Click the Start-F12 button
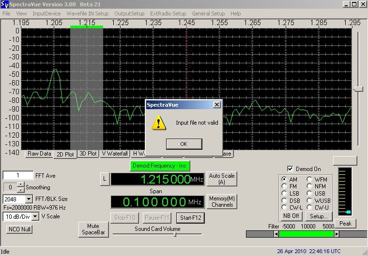368x256 pixels. click(191, 218)
